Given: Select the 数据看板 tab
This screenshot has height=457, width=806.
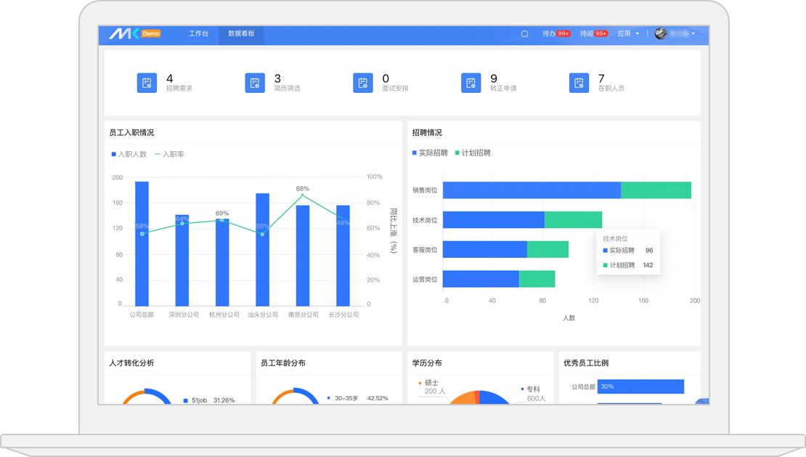Looking at the screenshot, I should click(241, 34).
